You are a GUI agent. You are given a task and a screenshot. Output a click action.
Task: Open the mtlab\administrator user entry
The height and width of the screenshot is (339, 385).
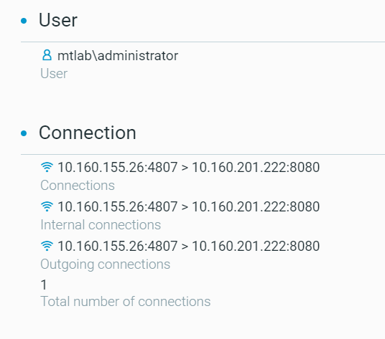[118, 56]
